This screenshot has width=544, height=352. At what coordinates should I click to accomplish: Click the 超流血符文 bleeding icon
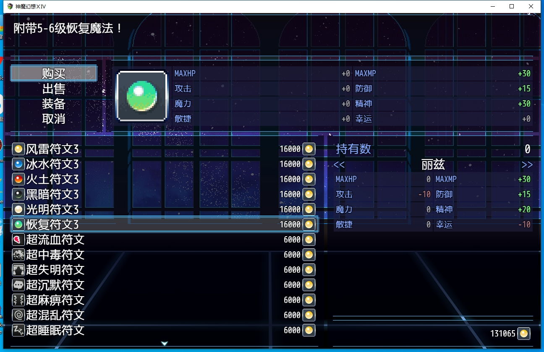pos(18,240)
